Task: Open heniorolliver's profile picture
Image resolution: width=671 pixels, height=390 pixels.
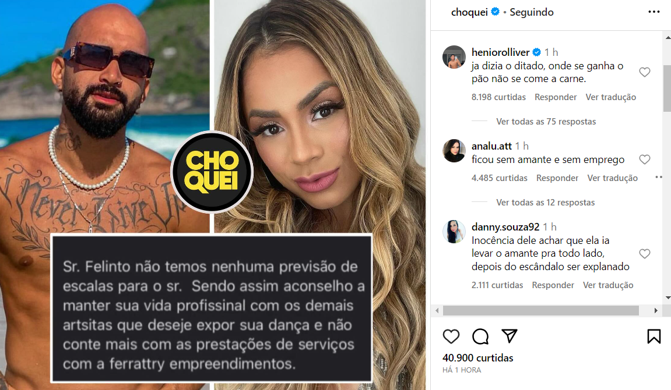Action: tap(454, 57)
